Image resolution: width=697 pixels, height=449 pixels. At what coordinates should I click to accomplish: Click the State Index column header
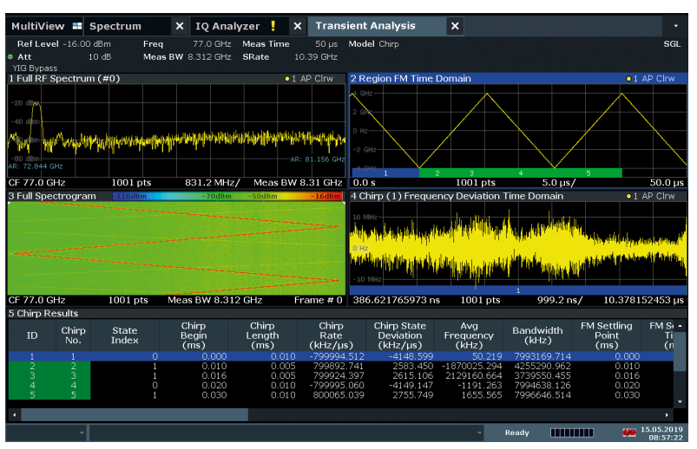click(125, 335)
